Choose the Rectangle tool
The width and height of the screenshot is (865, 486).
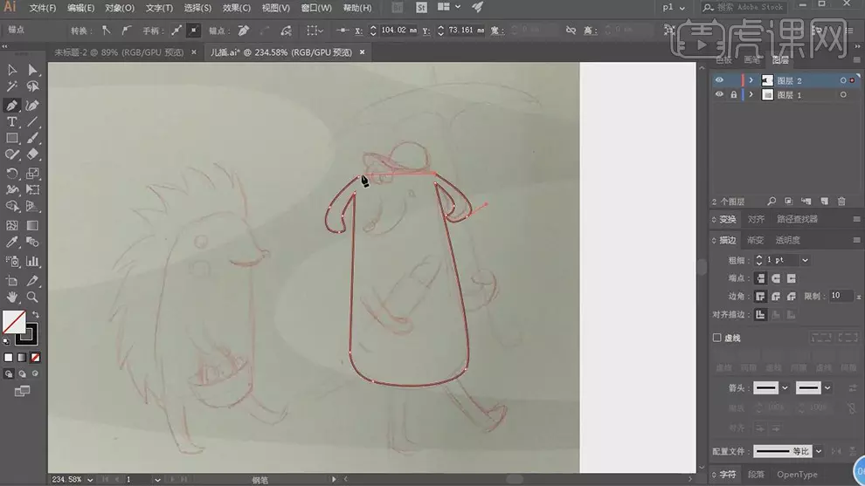click(12, 139)
